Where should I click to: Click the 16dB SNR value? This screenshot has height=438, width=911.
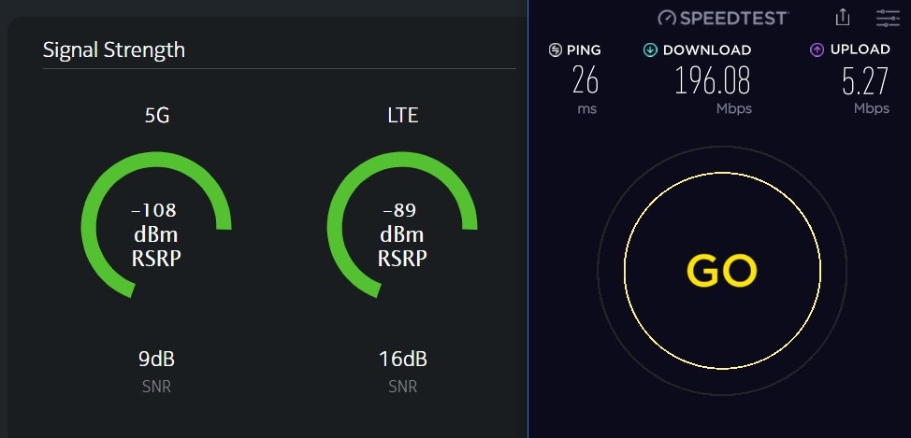click(402, 359)
